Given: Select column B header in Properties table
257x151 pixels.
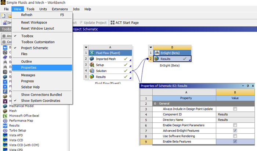Looking at the screenshot, I should (235, 92).
